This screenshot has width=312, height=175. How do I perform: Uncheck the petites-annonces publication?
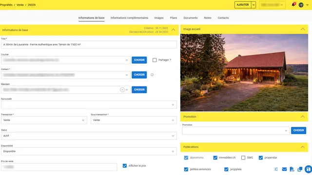(186, 169)
